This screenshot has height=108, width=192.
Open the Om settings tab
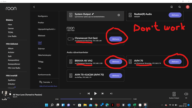click(x=40, y=68)
